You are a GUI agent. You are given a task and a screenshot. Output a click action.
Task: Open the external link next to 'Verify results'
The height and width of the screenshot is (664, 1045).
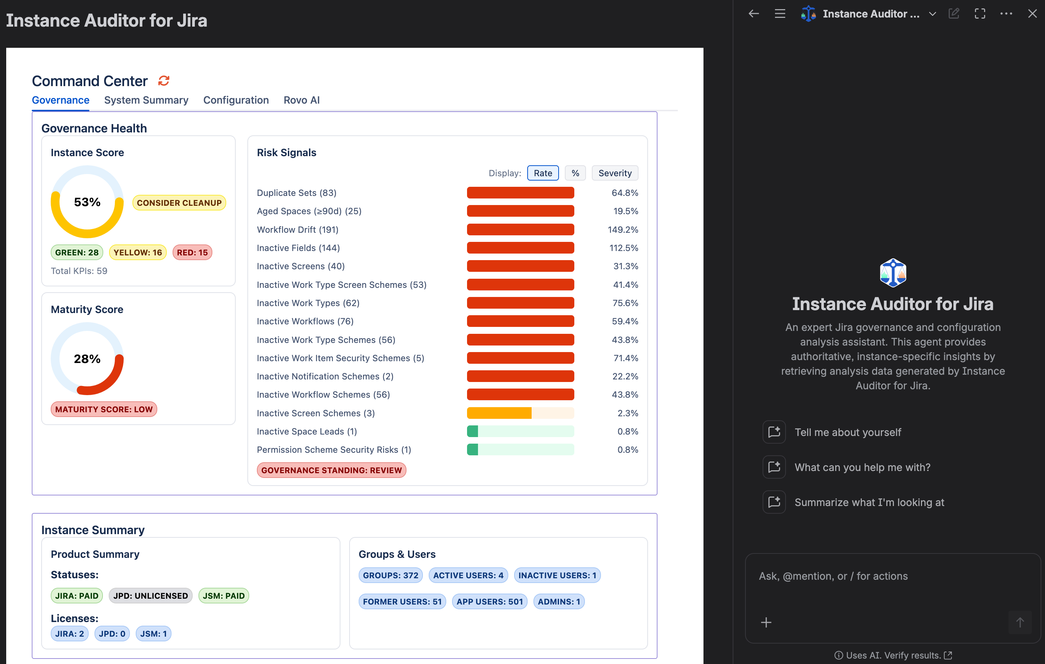click(x=948, y=655)
